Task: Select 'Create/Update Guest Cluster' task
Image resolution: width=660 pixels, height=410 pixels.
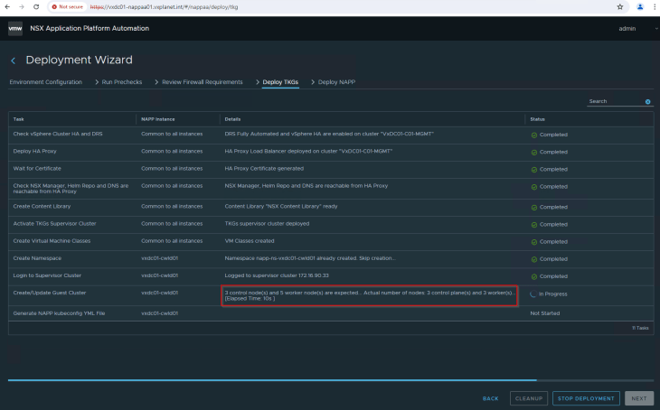Action: (49, 293)
